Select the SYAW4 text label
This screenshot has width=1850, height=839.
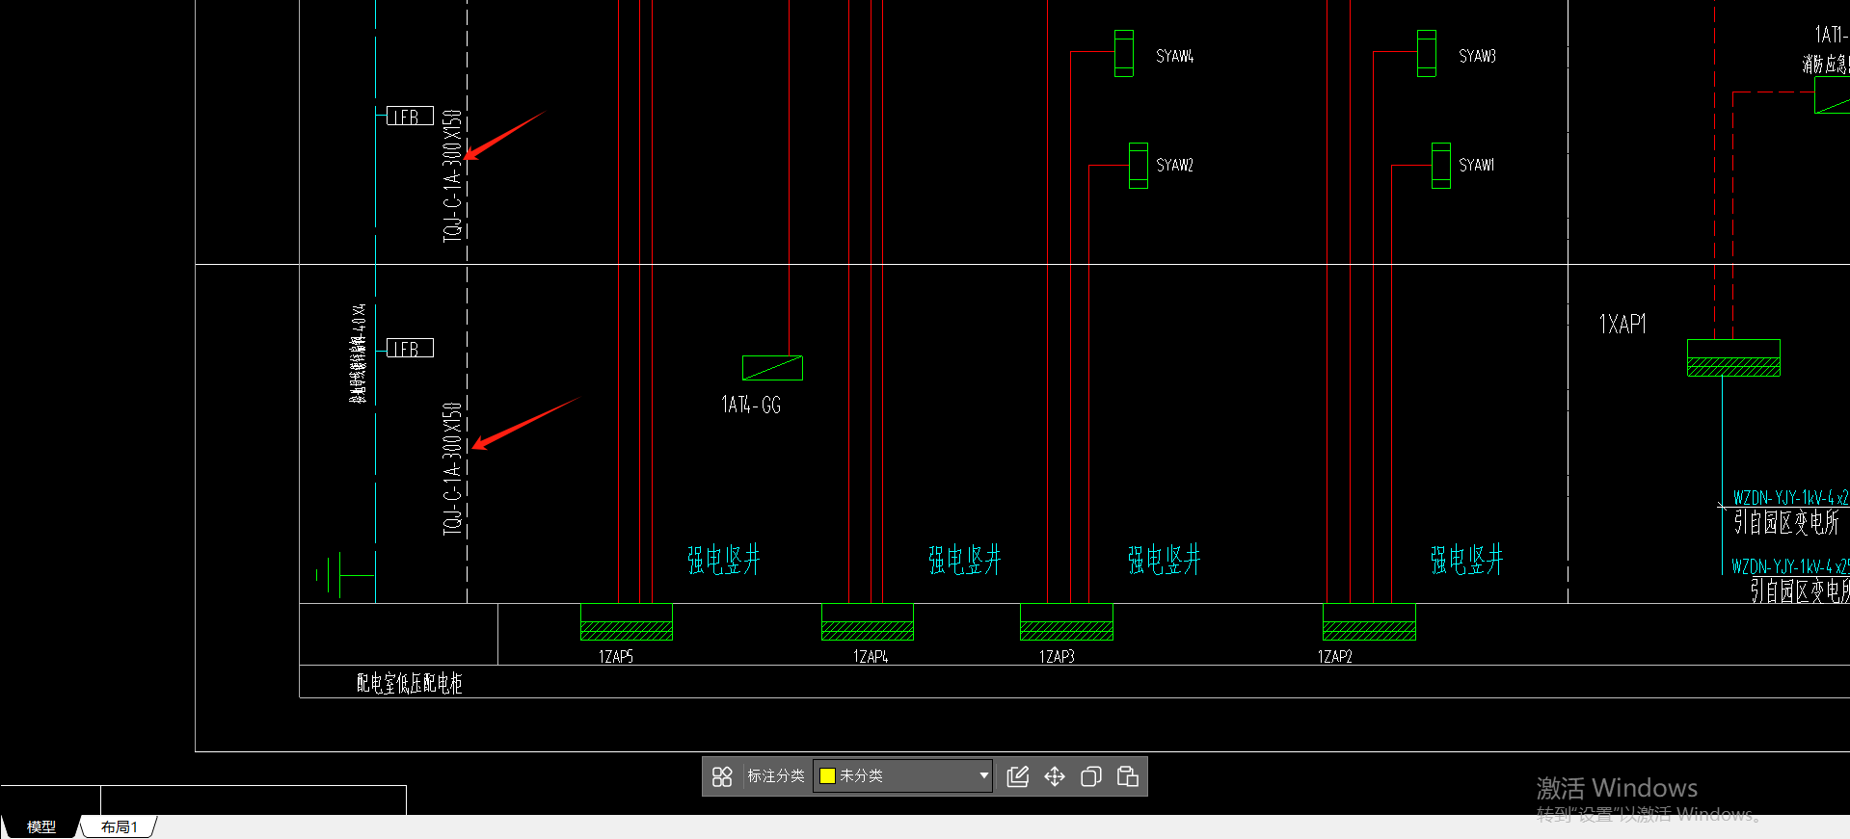coord(1175,56)
